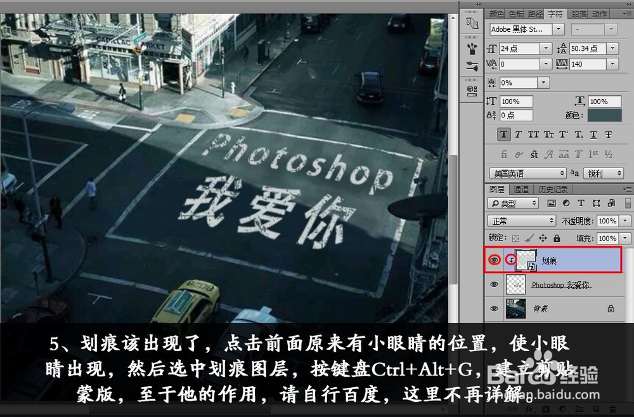Open the 不透明度 opacity slider arrow
The height and width of the screenshot is (417, 634).
pyautogui.click(x=625, y=221)
